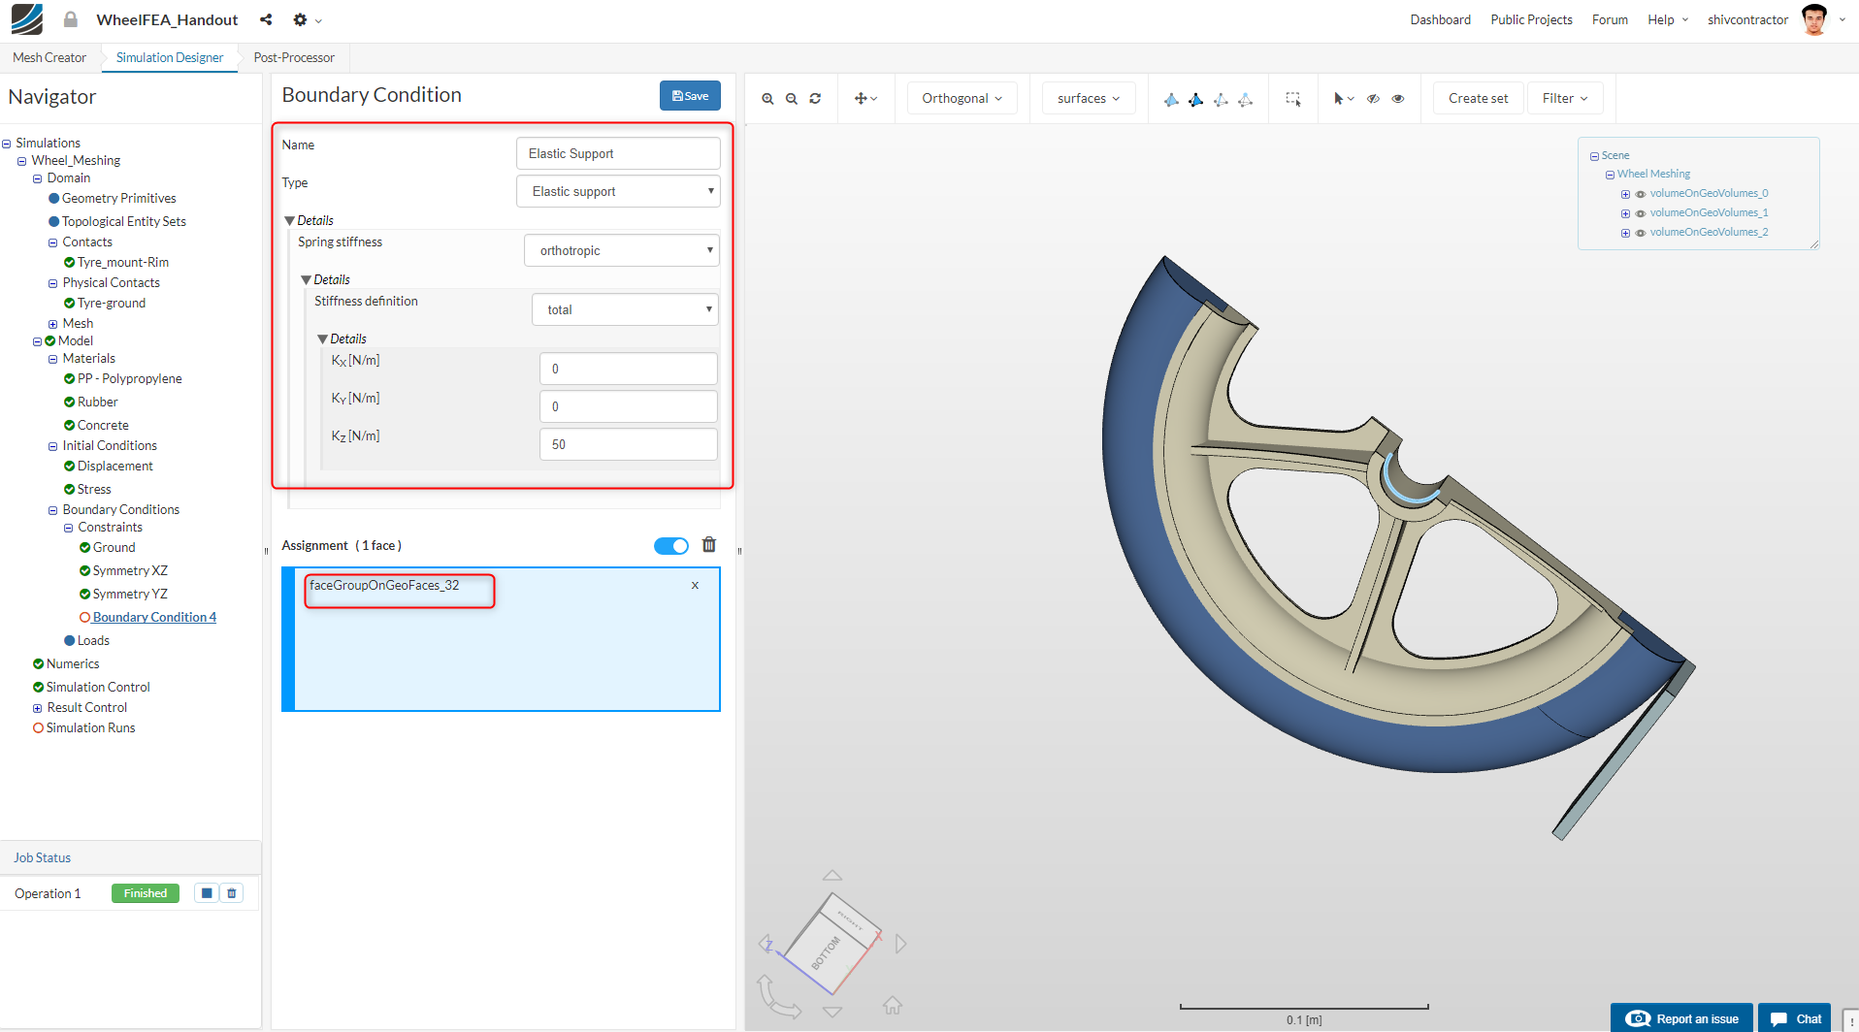Viewport: 1859px width, 1032px height.
Task: Switch to the Post-Processor tab
Action: click(x=294, y=57)
